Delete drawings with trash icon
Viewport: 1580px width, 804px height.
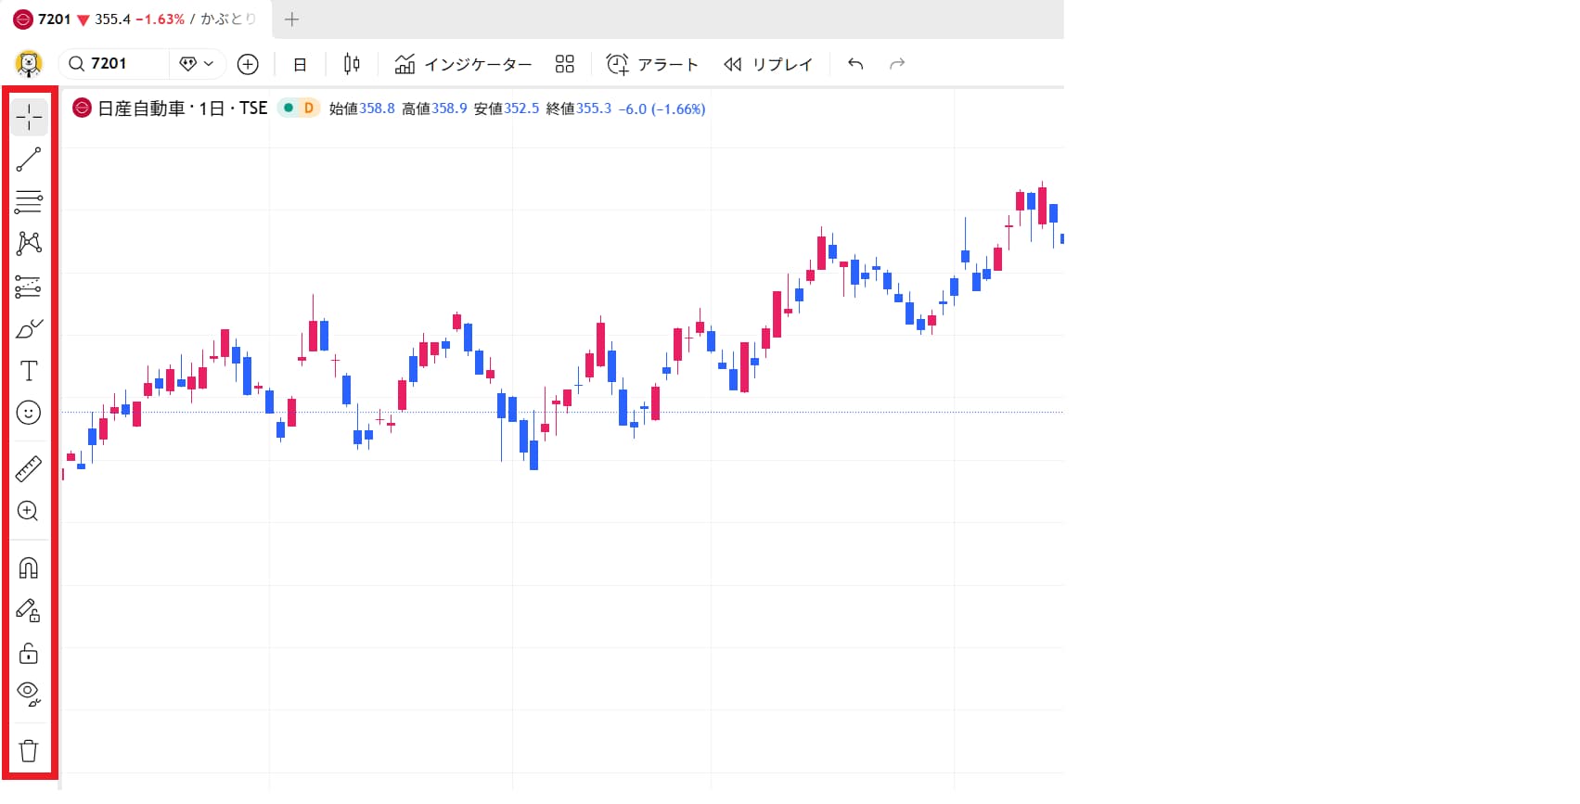coord(29,750)
